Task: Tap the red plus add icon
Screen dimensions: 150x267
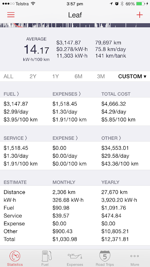Action: pos(140,15)
